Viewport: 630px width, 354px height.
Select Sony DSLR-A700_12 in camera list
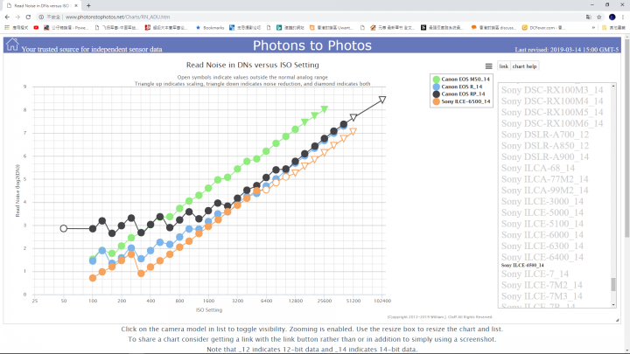[545, 135]
